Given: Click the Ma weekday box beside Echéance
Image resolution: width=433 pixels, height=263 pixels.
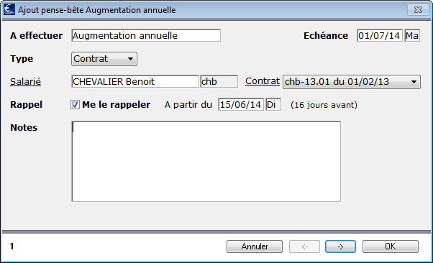Looking at the screenshot, I should tap(412, 36).
